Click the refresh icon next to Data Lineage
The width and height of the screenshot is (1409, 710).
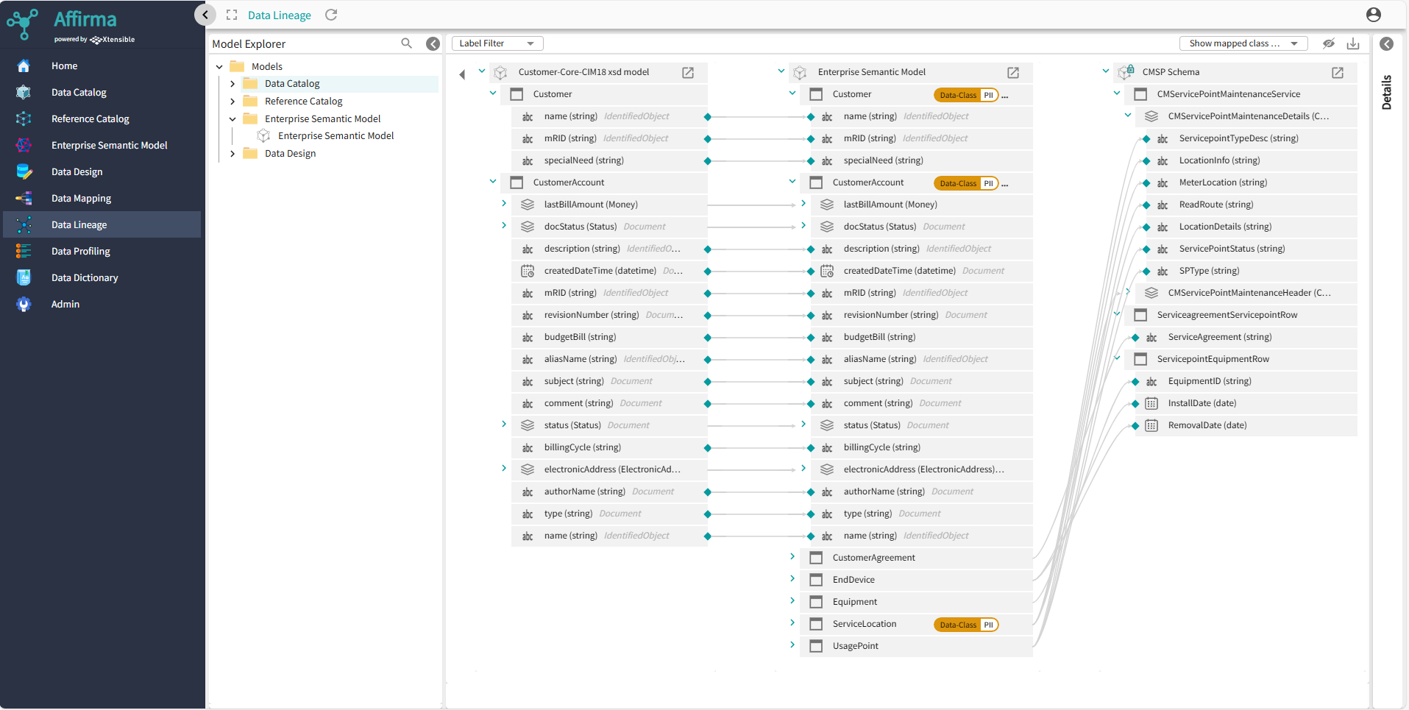tap(331, 15)
